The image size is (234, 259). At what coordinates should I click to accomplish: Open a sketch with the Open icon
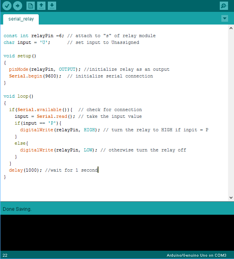coord(41,6)
